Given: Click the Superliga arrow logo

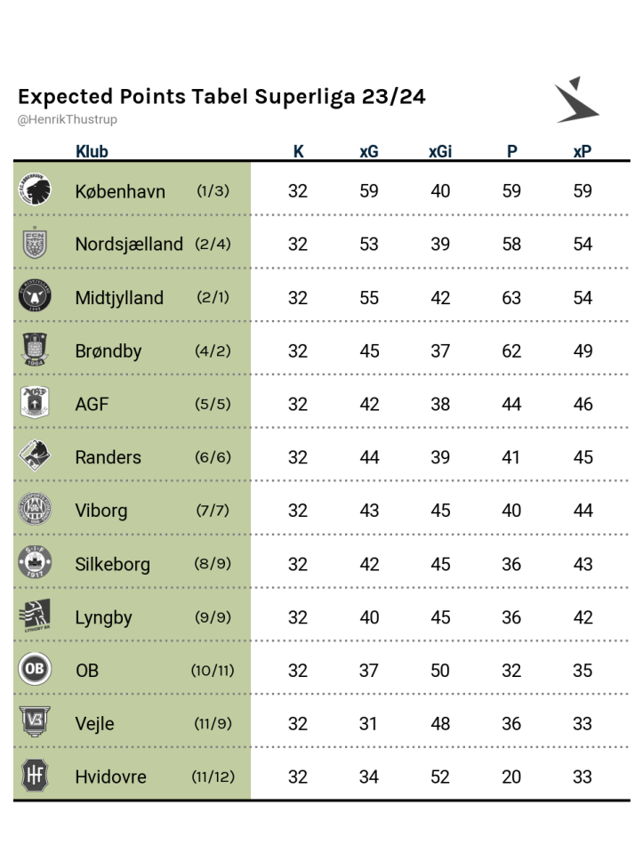Looking at the screenshot, I should pos(576,100).
